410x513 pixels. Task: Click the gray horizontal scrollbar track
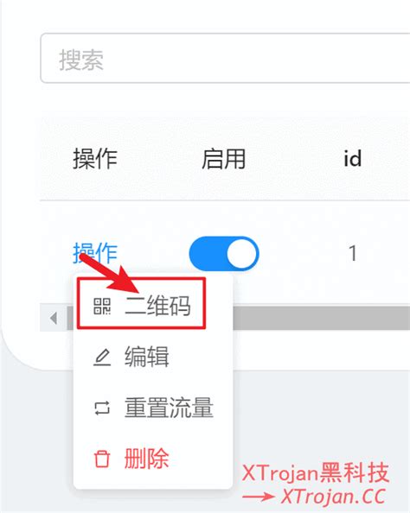tap(321, 318)
